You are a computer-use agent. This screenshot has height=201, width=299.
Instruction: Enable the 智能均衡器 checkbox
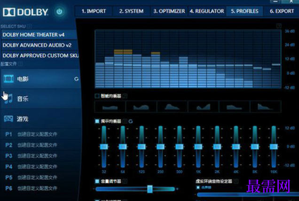(97, 96)
